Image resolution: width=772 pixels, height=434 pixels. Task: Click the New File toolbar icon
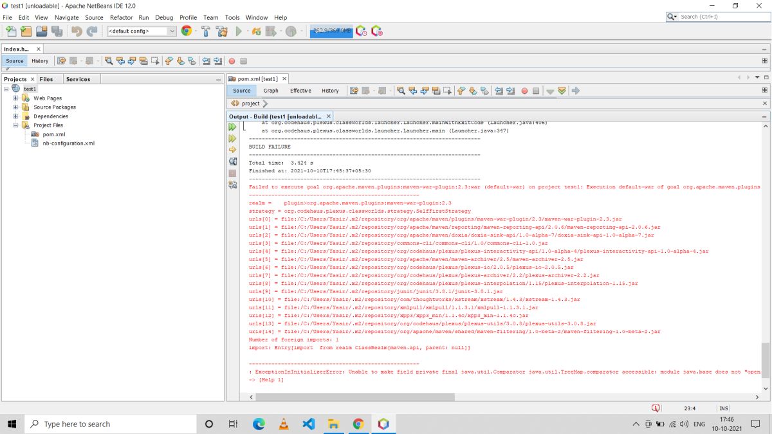pyautogui.click(x=11, y=31)
